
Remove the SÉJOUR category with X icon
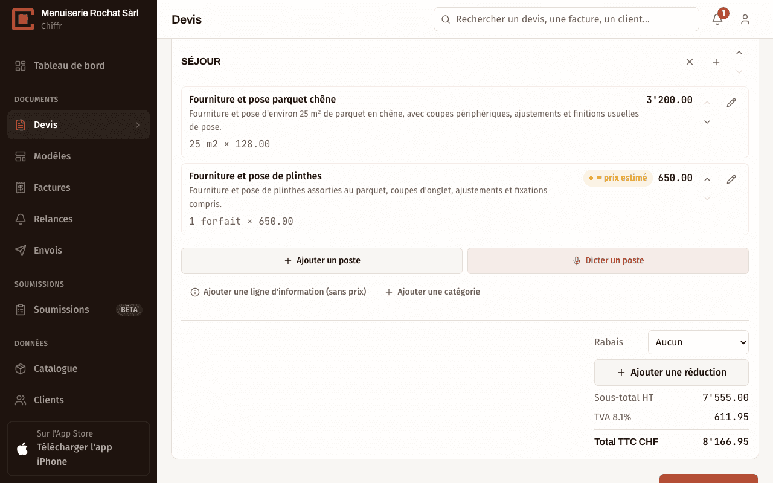(690, 62)
